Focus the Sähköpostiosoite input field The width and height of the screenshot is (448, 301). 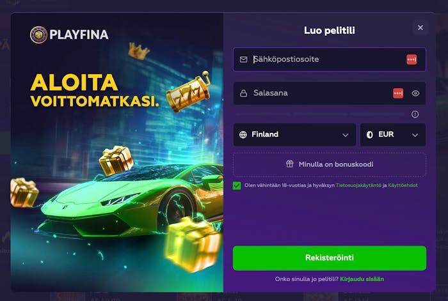point(330,59)
